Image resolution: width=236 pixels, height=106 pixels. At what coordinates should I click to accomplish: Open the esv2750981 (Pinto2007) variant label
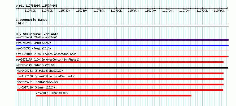(33, 43)
